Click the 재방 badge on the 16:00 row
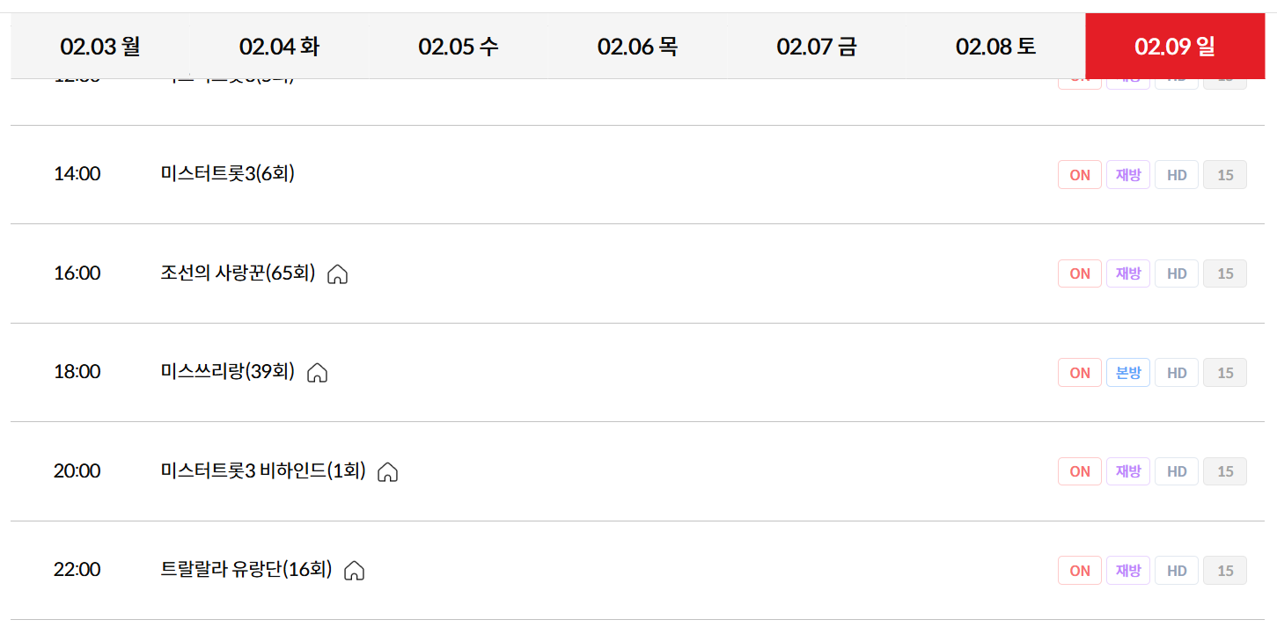Viewport: 1277px width, 627px height. (1127, 273)
